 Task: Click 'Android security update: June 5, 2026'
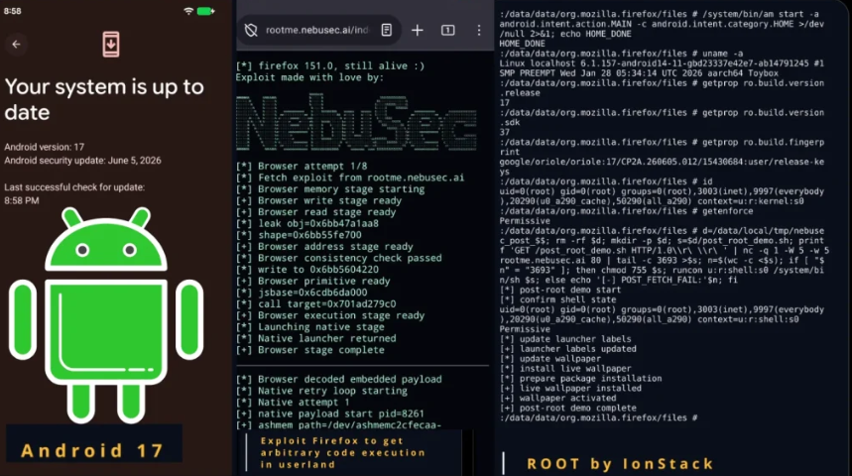click(82, 161)
